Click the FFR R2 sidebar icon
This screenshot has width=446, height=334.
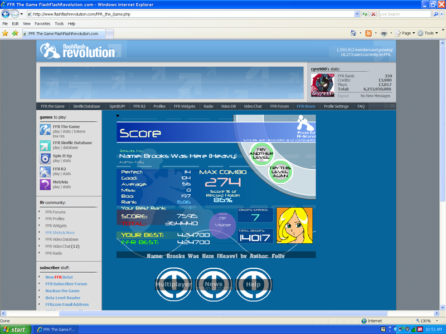tap(45, 171)
